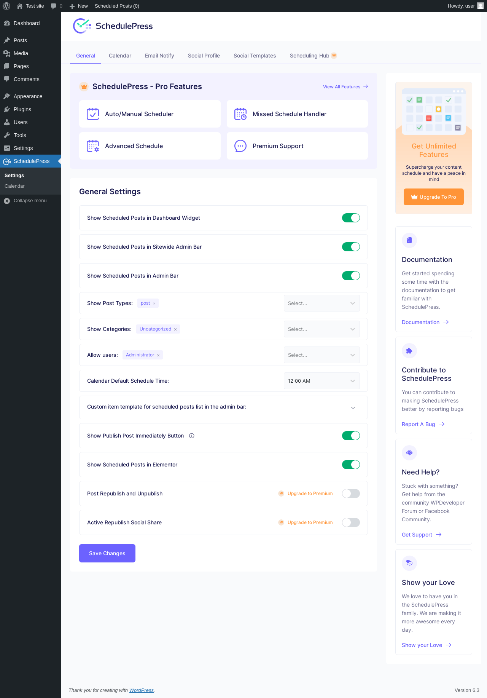487x698 pixels.
Task: Click the Get Support link
Action: pyautogui.click(x=422, y=535)
